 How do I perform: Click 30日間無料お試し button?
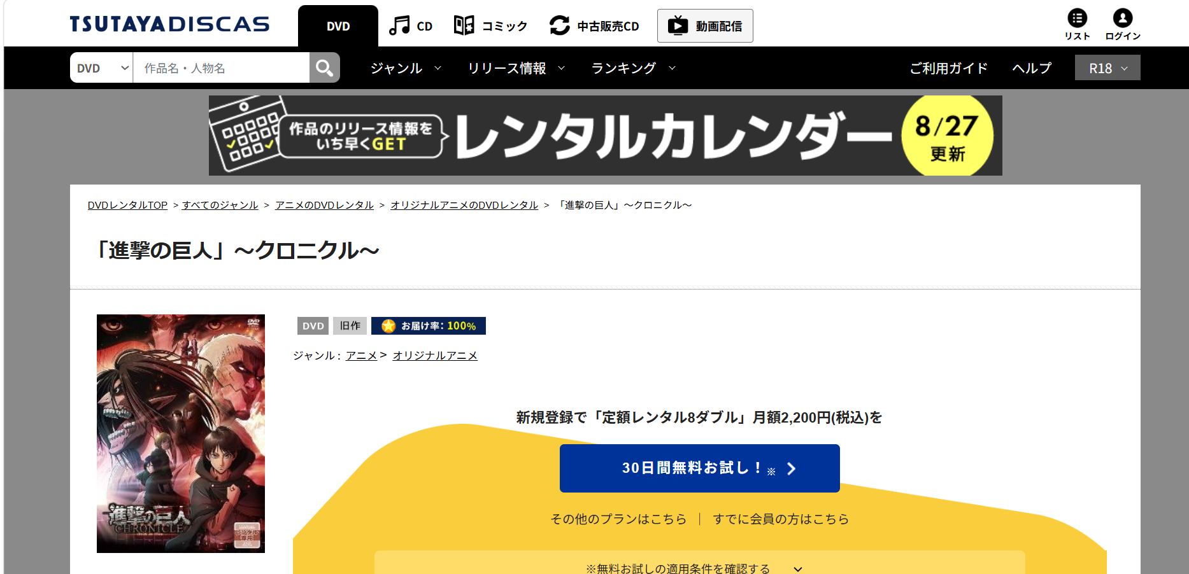click(699, 468)
